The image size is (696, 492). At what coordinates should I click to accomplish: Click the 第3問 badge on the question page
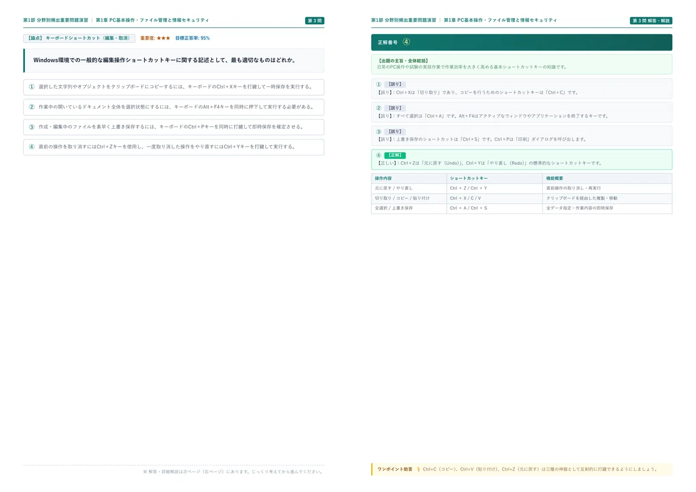[314, 20]
